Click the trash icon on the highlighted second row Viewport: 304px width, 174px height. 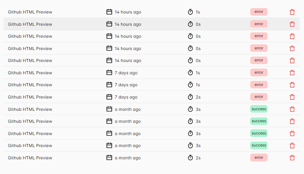[x=292, y=24]
